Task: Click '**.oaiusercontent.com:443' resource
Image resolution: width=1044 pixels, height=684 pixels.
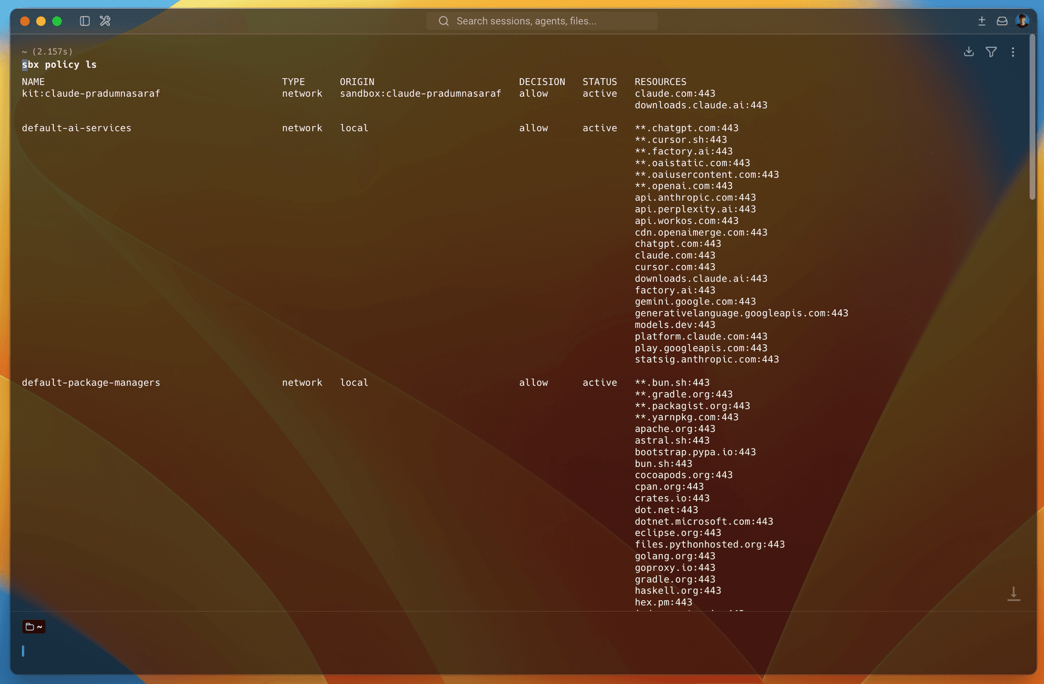Action: 706,175
